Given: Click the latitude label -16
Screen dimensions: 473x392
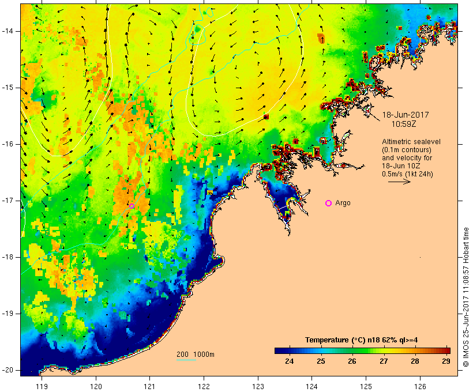Looking at the screenshot, I should 7,144.
